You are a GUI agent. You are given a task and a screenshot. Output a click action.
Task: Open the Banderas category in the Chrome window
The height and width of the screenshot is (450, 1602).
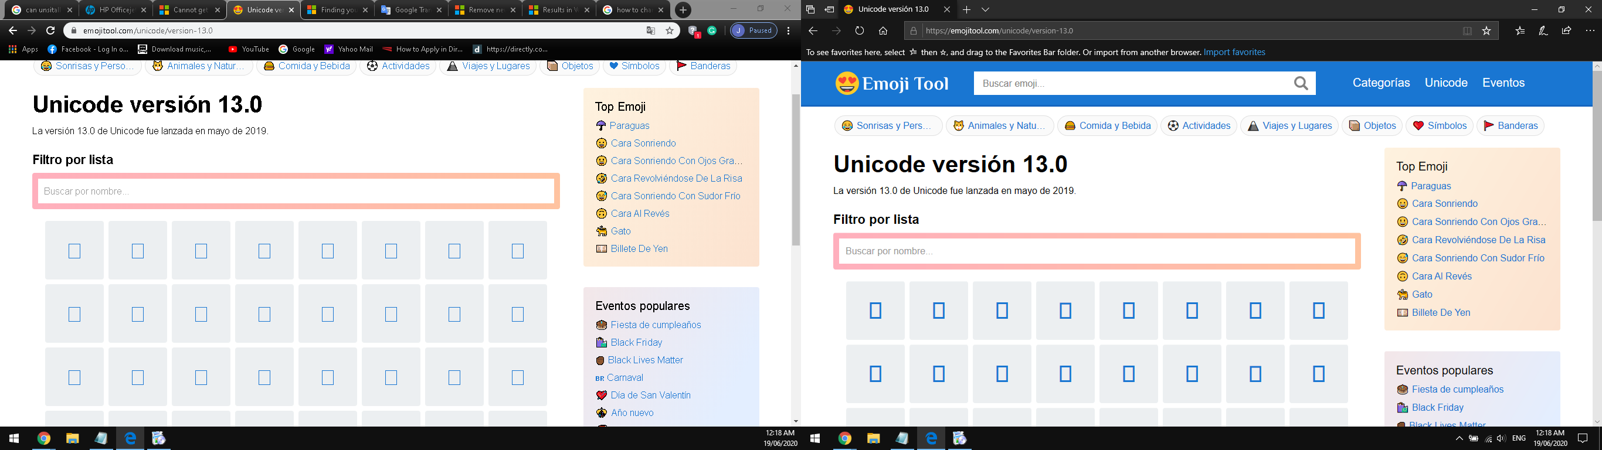click(x=702, y=67)
